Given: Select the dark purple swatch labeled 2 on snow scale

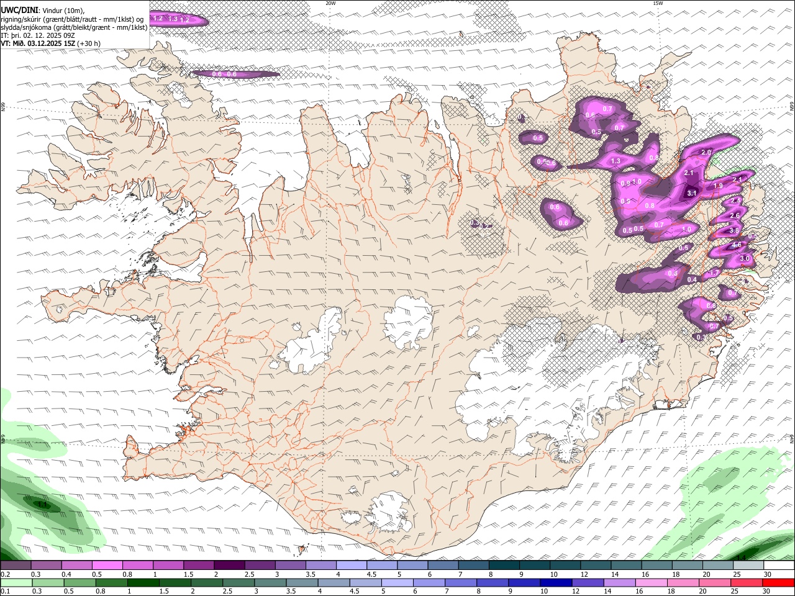Looking at the screenshot, I should [229, 565].
